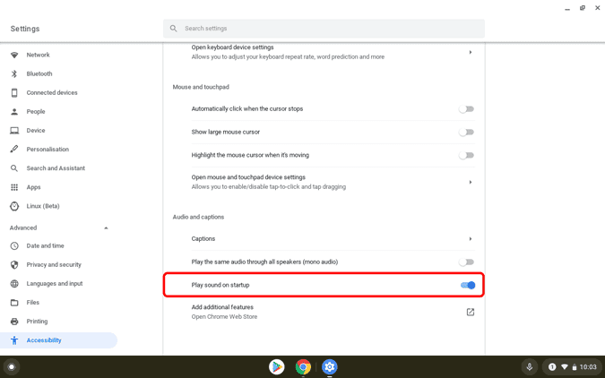Viewport: 605px width, 378px height.
Task: Click the Search settings input field
Action: [x=324, y=29]
